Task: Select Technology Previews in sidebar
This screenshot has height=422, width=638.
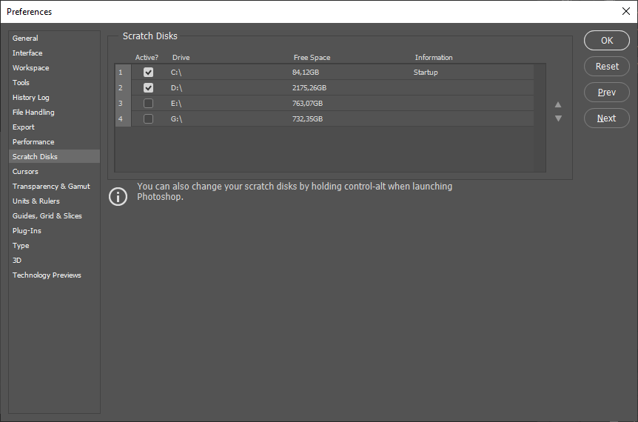Action: point(54,275)
